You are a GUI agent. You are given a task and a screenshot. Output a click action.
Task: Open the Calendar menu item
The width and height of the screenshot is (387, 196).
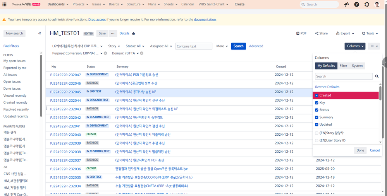187,4
